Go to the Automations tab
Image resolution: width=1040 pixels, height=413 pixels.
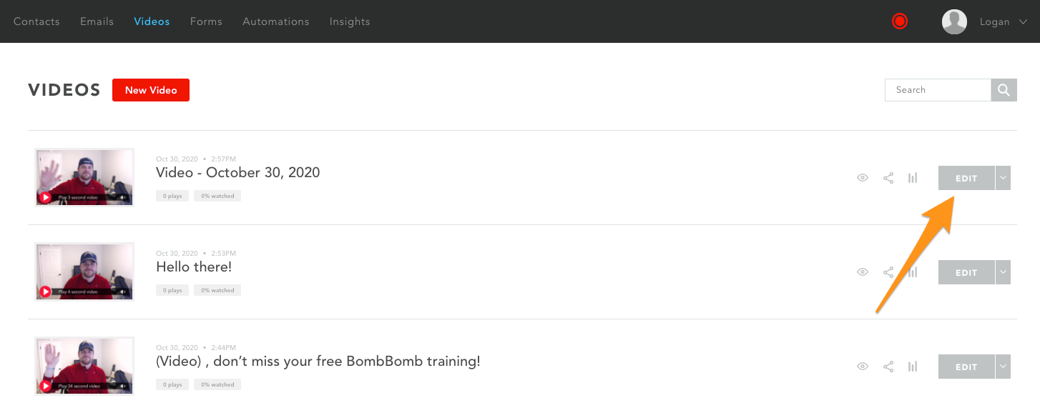point(276,21)
